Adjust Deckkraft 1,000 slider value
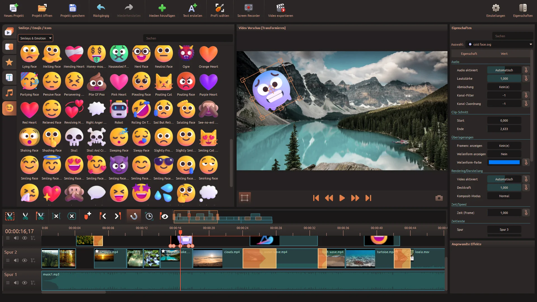 click(x=504, y=188)
